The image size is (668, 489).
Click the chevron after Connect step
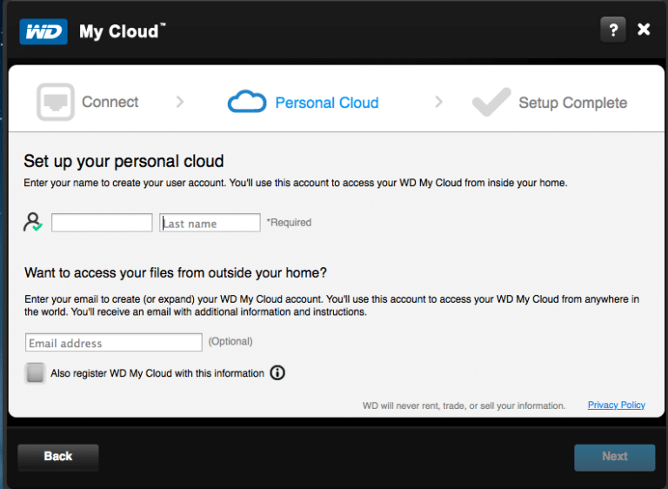coord(180,102)
